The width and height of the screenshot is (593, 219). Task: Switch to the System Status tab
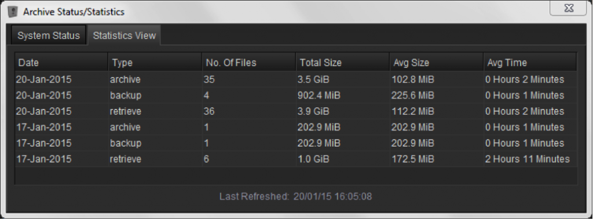[49, 35]
